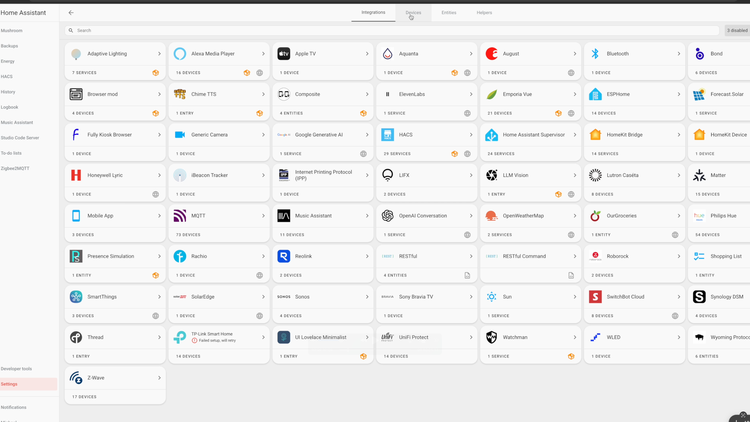Click TP-Link Smart Home failed setup warning
This screenshot has width=750, height=422.
[214, 341]
